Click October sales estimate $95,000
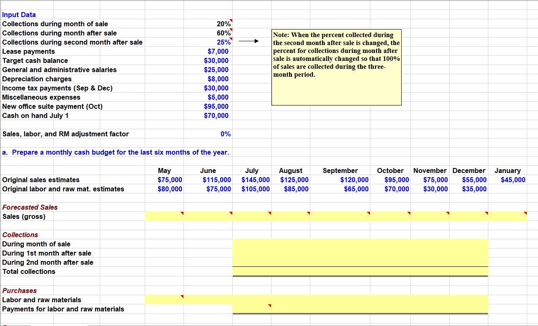The height and width of the screenshot is (326, 538). [x=397, y=180]
